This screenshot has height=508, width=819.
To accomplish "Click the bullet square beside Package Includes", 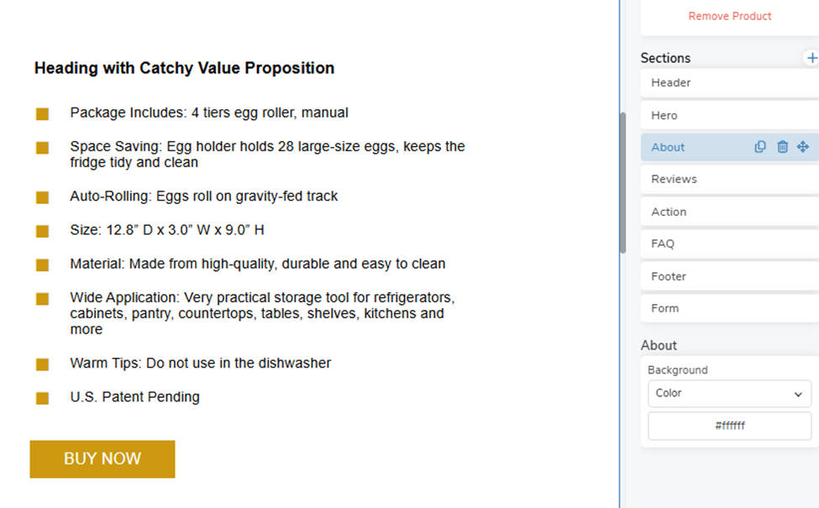I will [x=43, y=114].
